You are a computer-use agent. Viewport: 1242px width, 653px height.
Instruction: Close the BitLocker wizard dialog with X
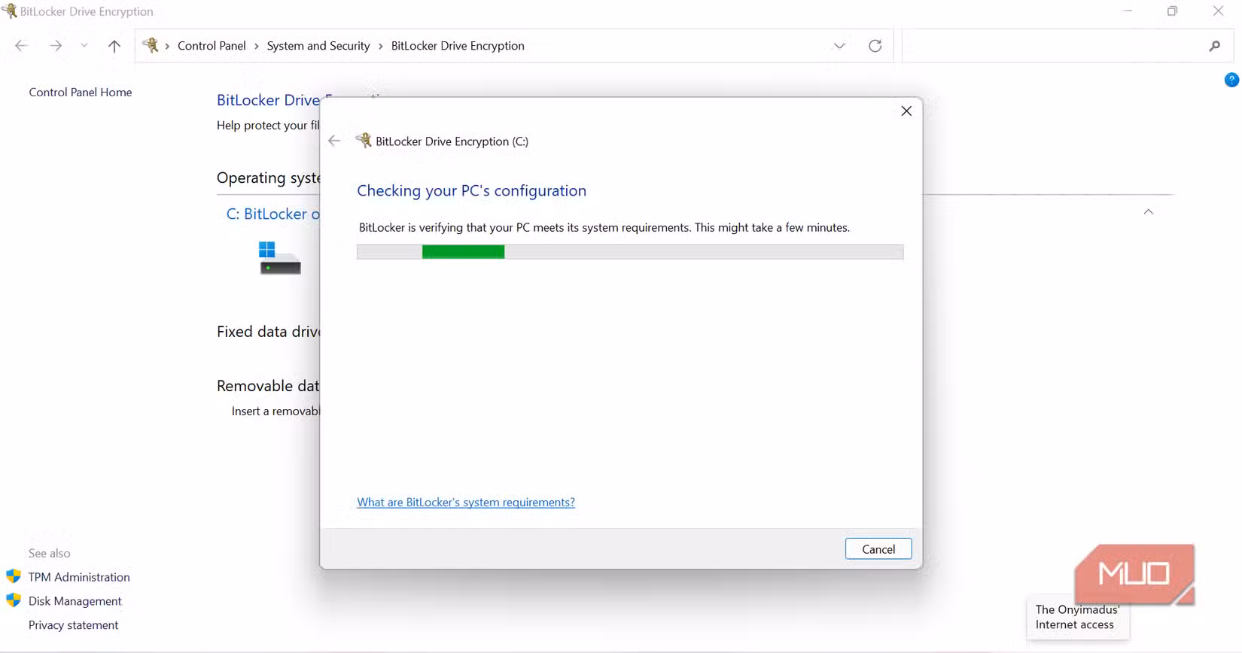click(906, 111)
